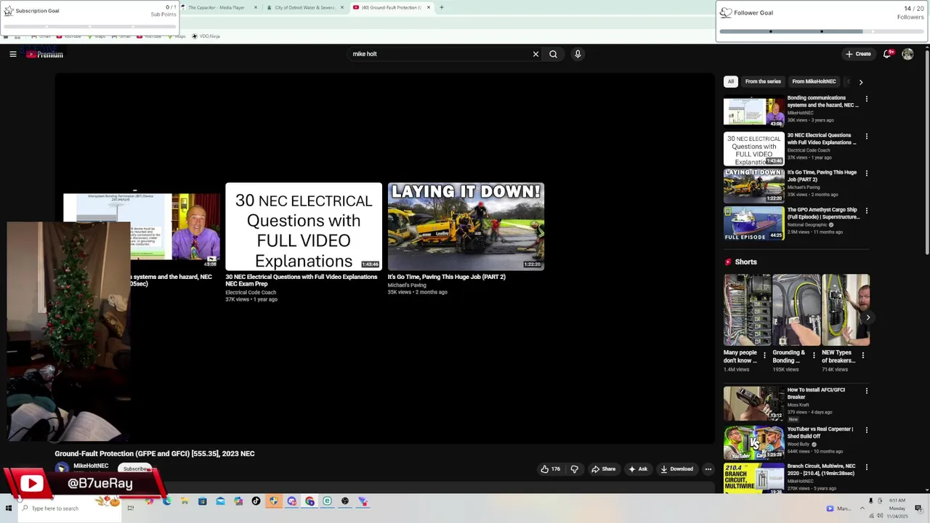
Task: Open options for 'Many people don't know' short
Action: [x=764, y=356]
